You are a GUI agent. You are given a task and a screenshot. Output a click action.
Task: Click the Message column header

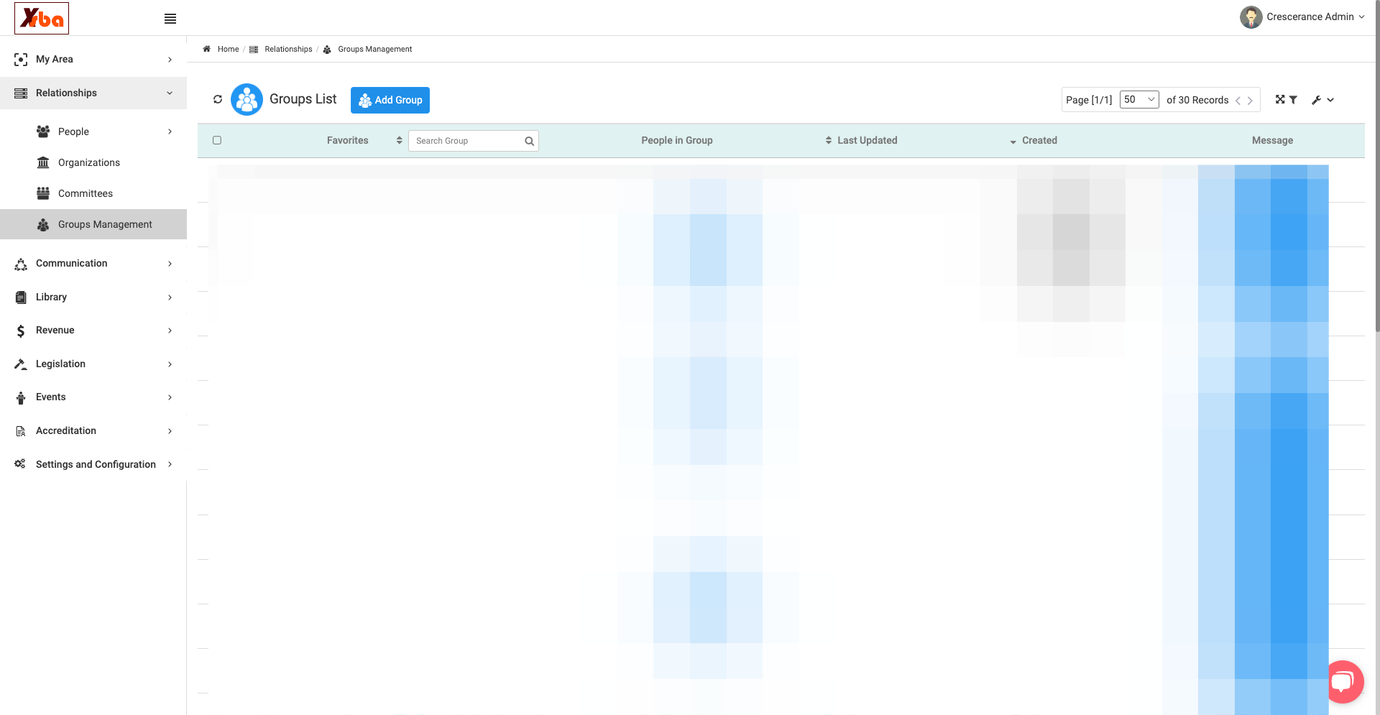pos(1272,141)
